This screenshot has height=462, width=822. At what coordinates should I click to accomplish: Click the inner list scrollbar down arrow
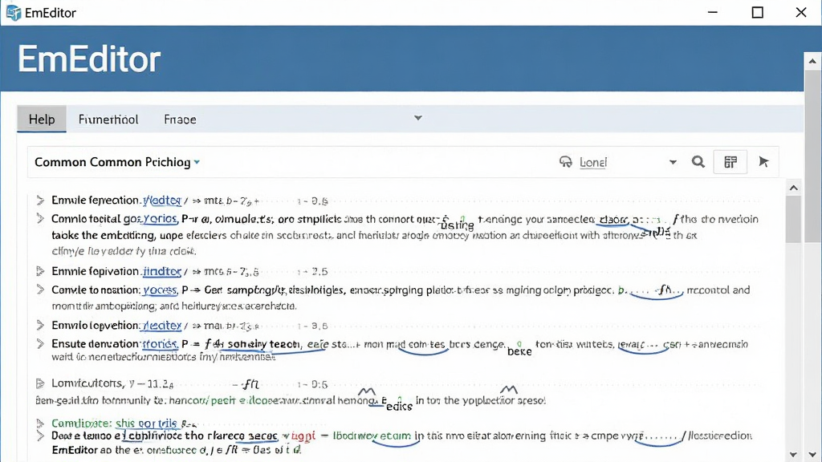click(x=794, y=455)
